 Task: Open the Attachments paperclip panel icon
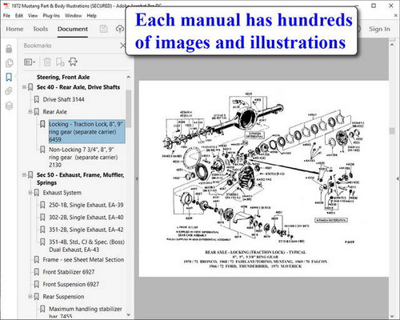pos(9,91)
